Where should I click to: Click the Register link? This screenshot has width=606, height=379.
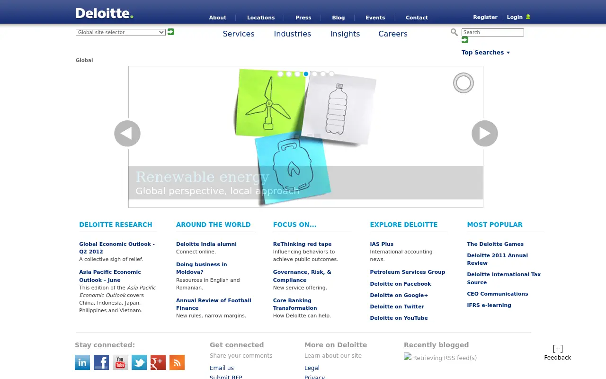coord(485,17)
